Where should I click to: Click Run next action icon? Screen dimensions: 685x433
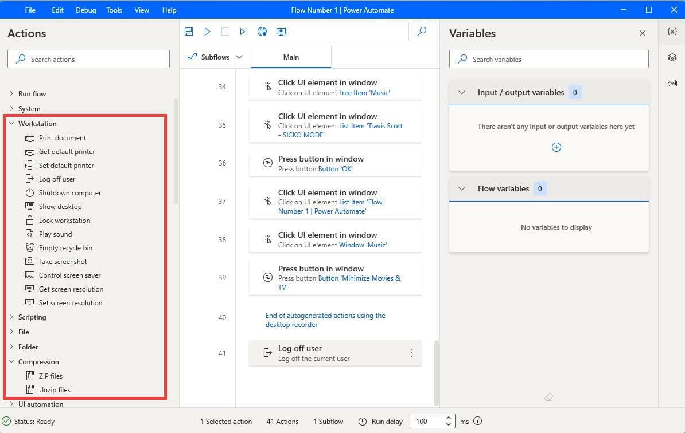(244, 32)
